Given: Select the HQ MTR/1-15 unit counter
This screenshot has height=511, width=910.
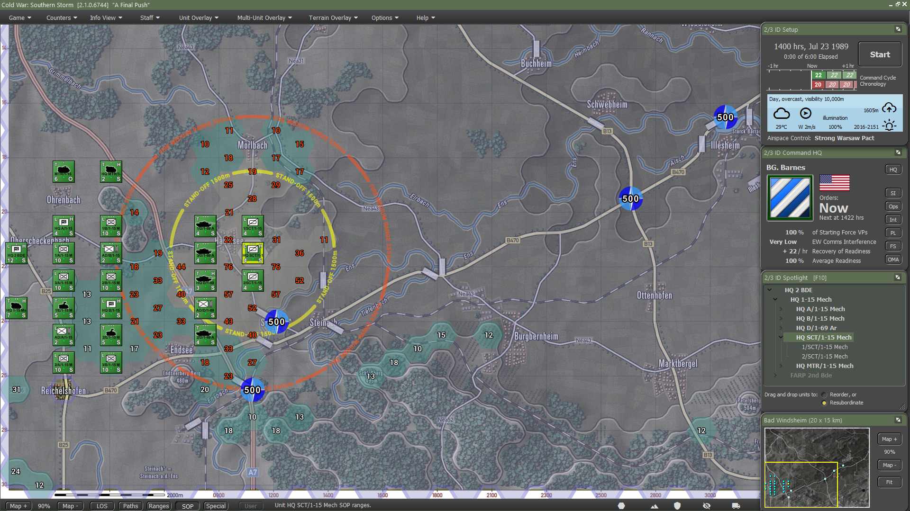Looking at the screenshot, I should [111, 171].
